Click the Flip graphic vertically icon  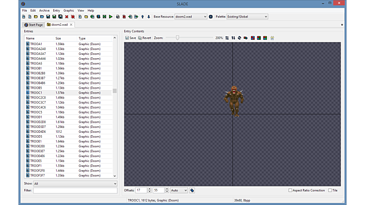pos(233,38)
